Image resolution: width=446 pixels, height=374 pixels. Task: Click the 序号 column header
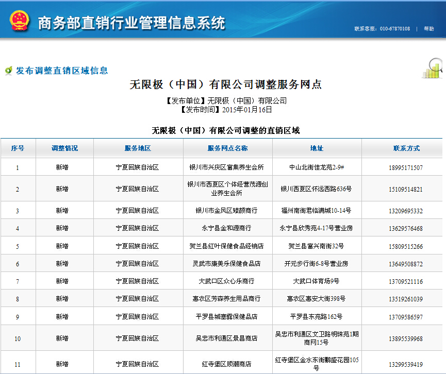point(18,148)
